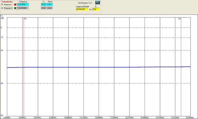Image resolution: width=198 pixels, height=119 pixels.
Task: Disable the Marqueur 2 checkbox
Action: point(3,8)
